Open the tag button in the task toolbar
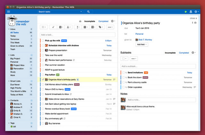 (101, 27)
